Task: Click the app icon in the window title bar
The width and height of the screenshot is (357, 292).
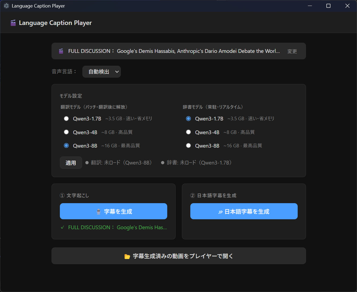Action: coord(6,6)
